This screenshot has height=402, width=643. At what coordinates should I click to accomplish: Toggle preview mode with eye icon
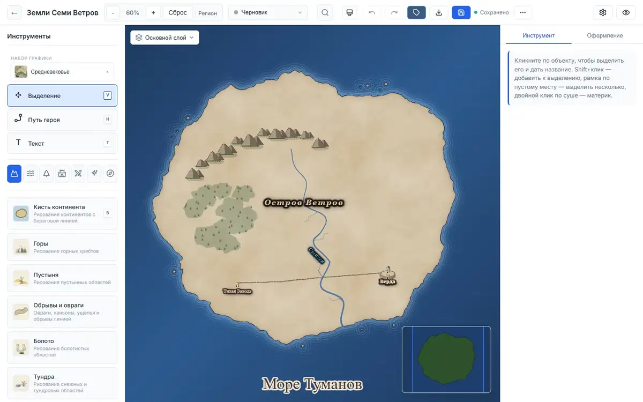(x=626, y=12)
